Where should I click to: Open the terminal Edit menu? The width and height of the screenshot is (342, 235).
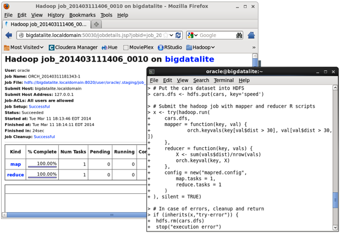click(x=168, y=80)
